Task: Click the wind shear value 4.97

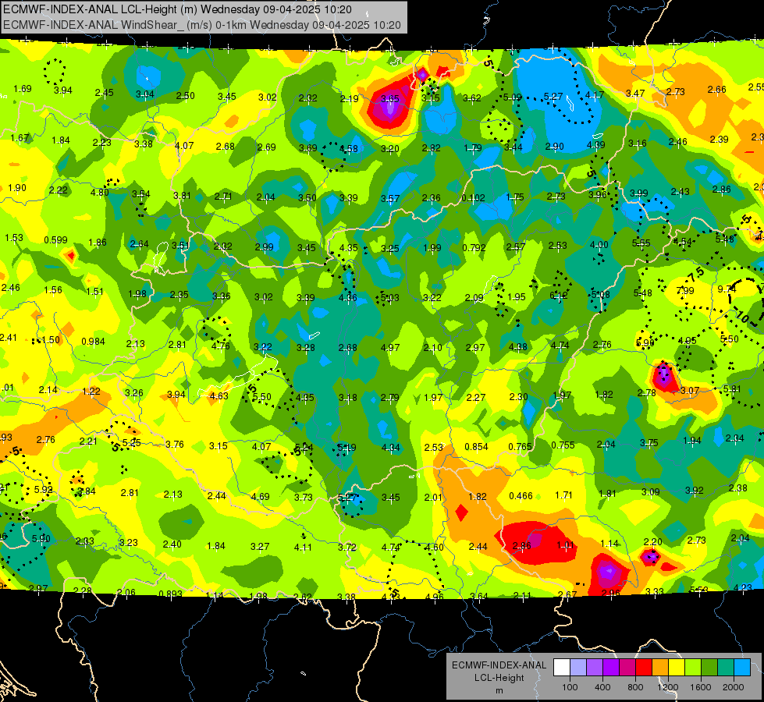Action: pos(390,347)
